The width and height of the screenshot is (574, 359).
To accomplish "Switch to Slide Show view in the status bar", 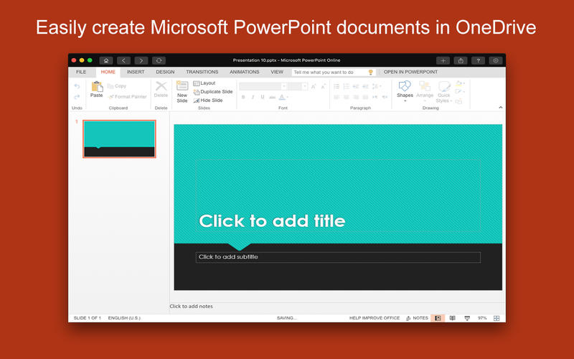I will (467, 318).
